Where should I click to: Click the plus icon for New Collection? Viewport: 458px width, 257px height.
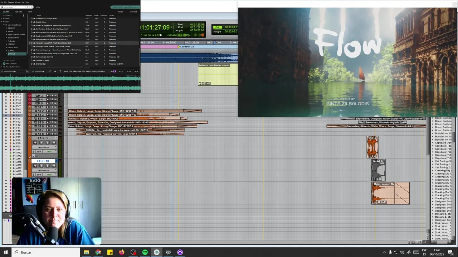click(x=4, y=64)
